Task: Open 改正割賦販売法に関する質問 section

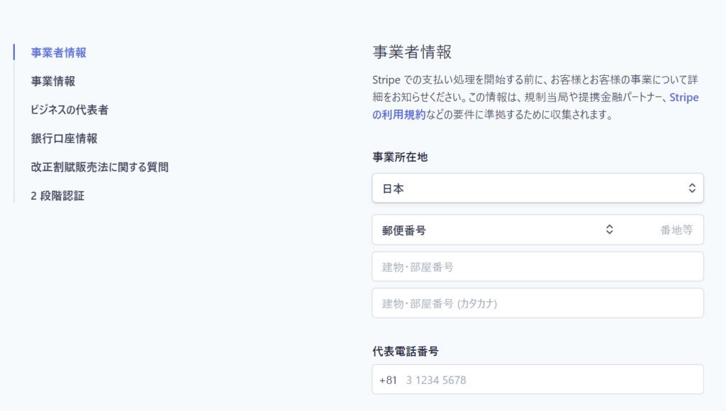Action: point(99,167)
